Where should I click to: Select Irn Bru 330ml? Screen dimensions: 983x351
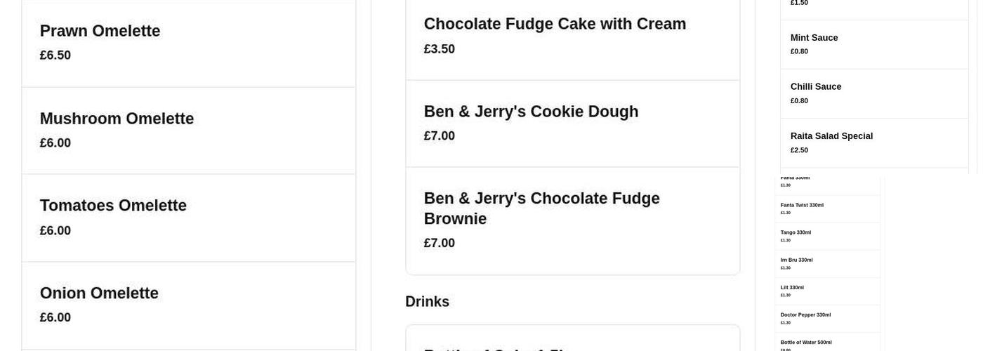tap(796, 260)
